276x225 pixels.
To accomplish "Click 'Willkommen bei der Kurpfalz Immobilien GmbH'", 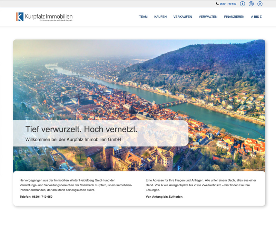I will click(x=73, y=140).
